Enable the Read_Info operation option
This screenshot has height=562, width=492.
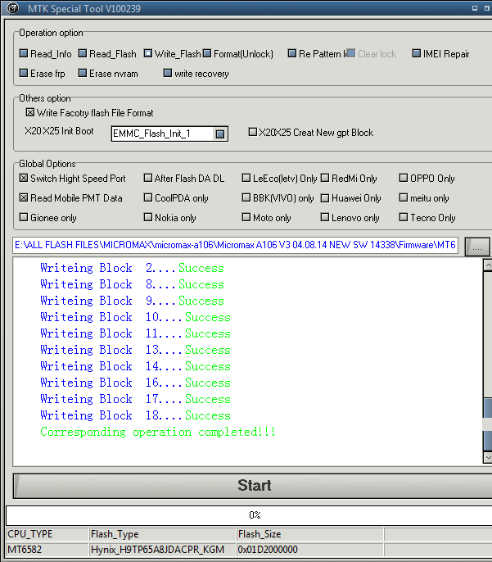click(x=24, y=54)
